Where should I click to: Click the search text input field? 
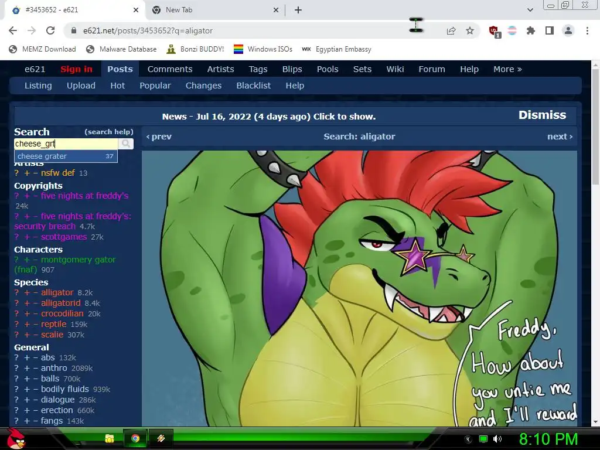click(66, 144)
